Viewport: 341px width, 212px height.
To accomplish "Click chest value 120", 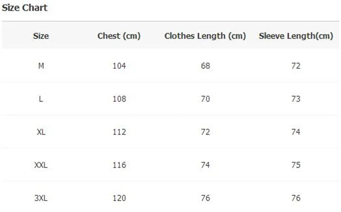I will tap(119, 198).
